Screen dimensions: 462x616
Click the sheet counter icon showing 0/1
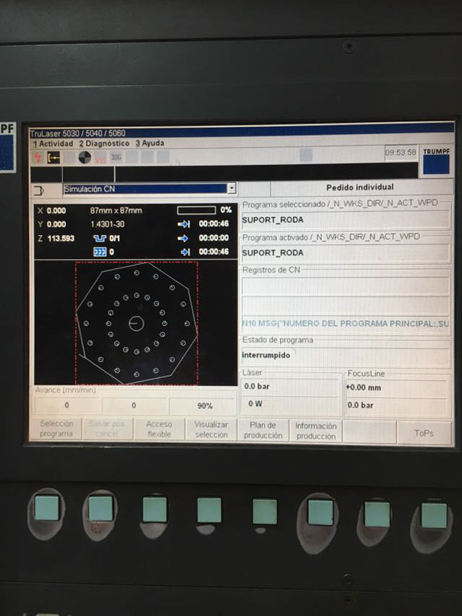100,238
